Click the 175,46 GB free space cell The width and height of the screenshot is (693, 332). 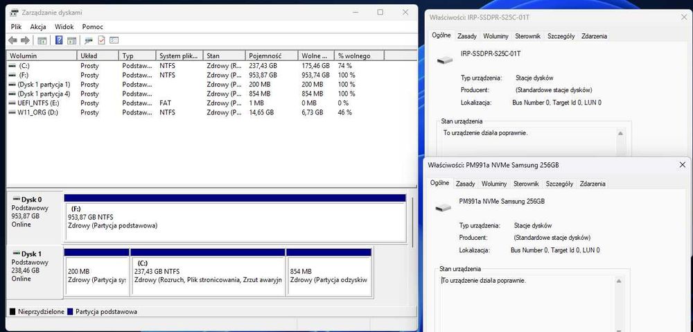point(315,66)
